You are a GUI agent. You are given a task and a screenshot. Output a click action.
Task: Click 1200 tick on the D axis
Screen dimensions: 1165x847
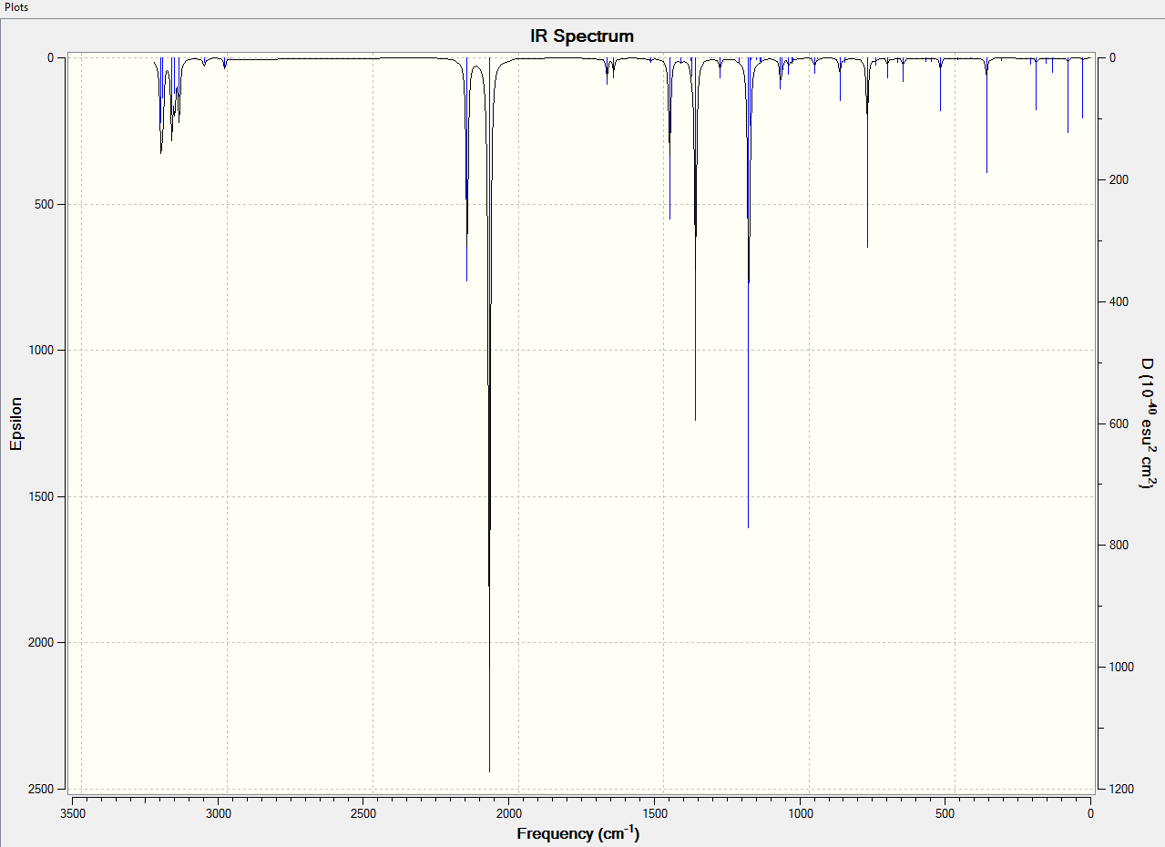click(1122, 789)
